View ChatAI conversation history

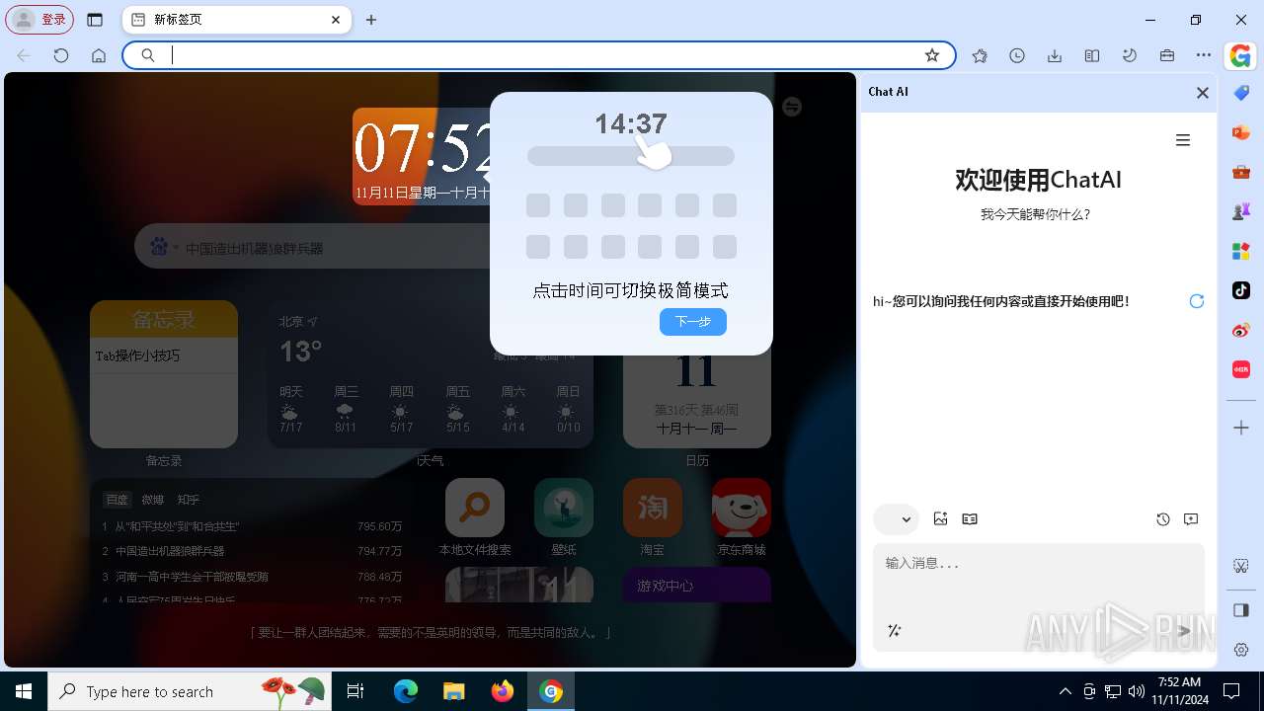[x=1163, y=519]
